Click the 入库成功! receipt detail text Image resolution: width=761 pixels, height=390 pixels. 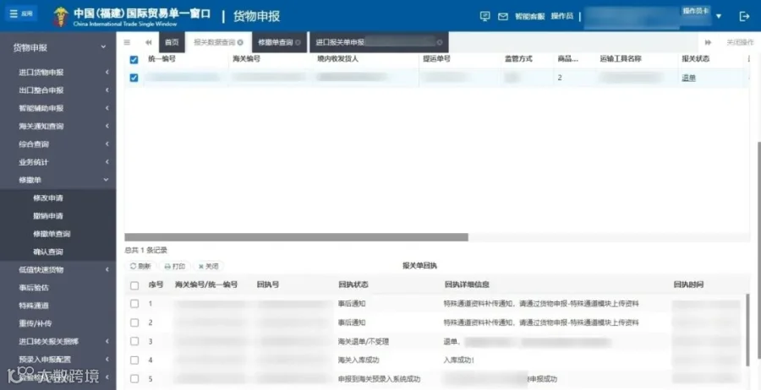coord(458,360)
